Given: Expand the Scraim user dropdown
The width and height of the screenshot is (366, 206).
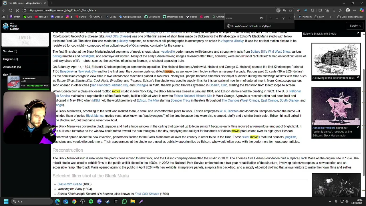Looking at the screenshot, I should coord(355,26).
